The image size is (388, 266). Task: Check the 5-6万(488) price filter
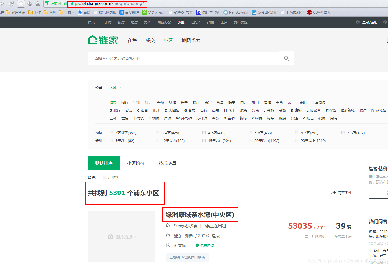250,133
